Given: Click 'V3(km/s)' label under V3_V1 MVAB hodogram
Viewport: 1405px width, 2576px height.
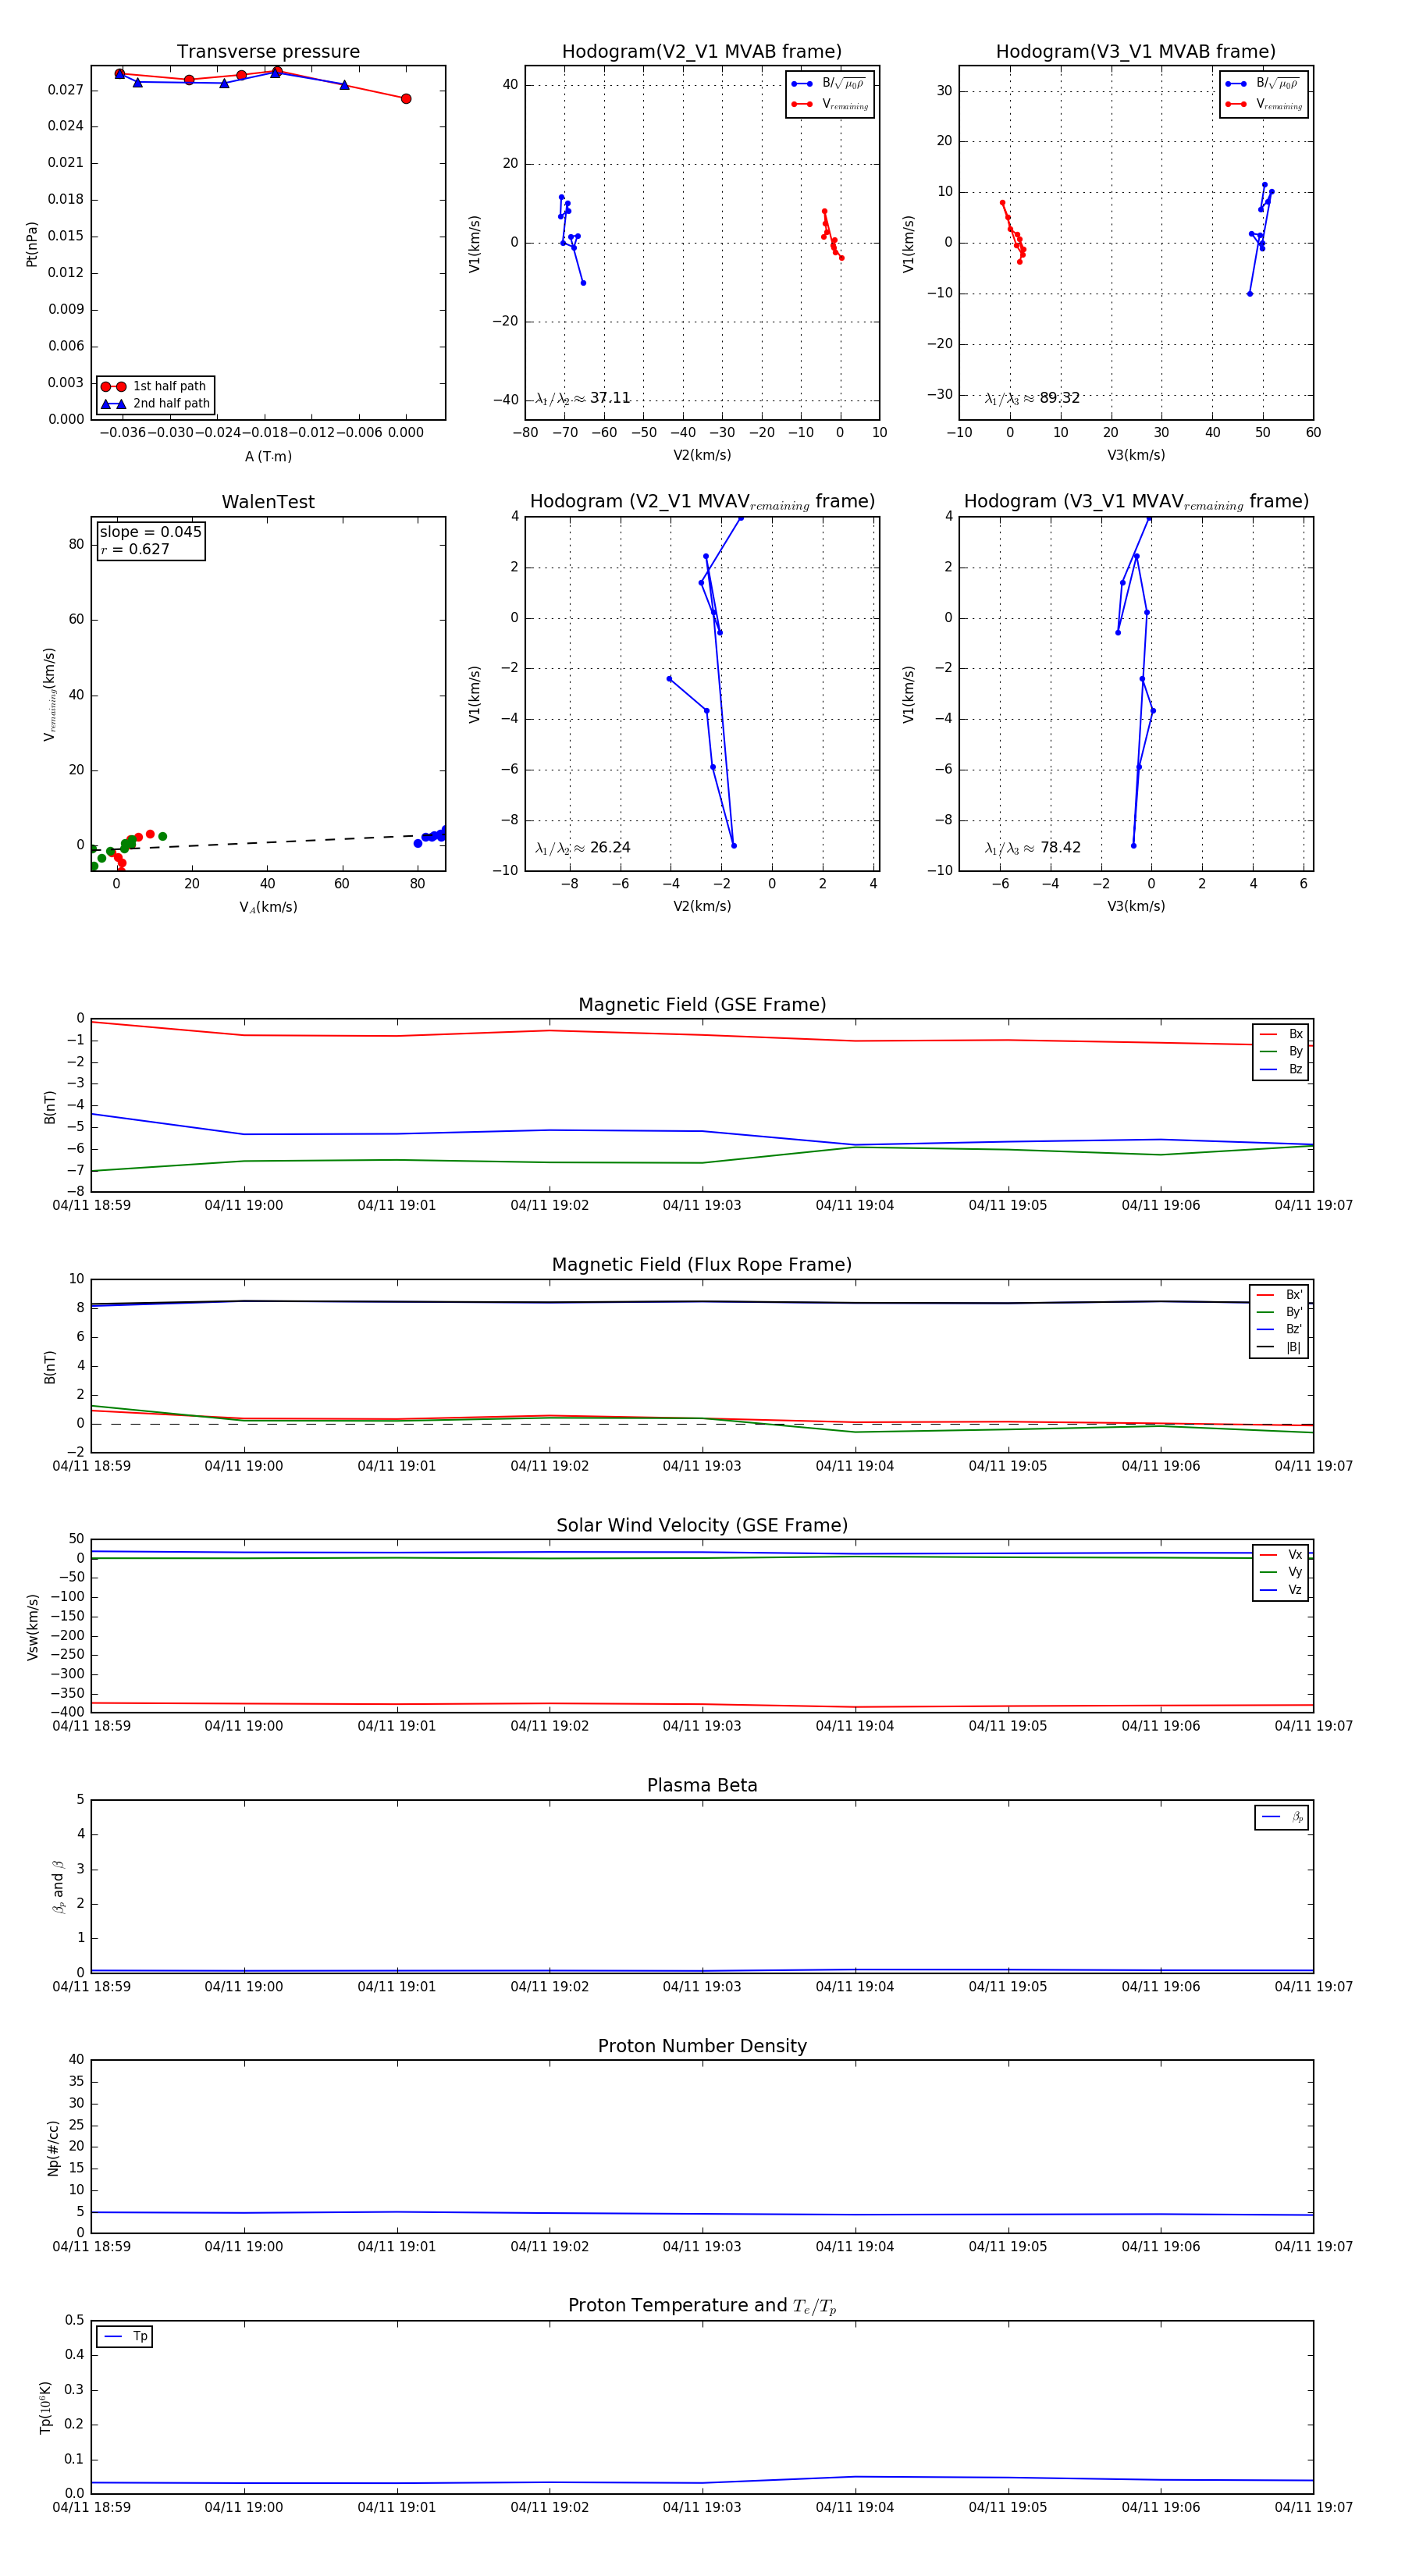Looking at the screenshot, I should point(1136,455).
